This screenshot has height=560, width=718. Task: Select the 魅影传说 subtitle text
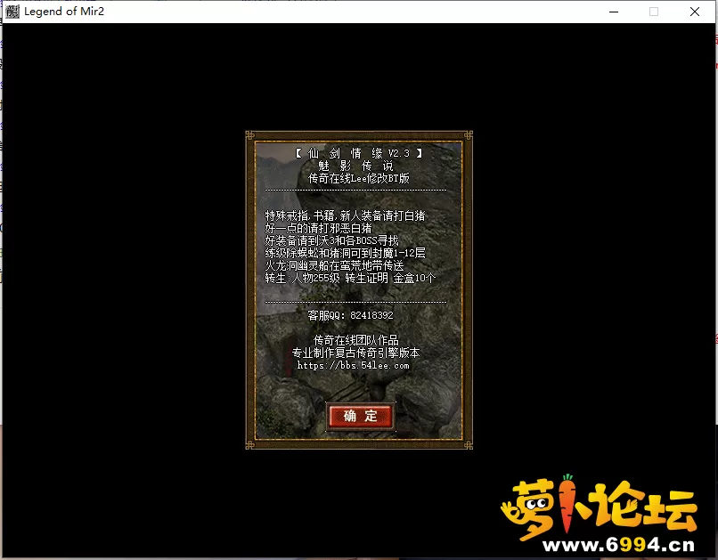(x=355, y=166)
